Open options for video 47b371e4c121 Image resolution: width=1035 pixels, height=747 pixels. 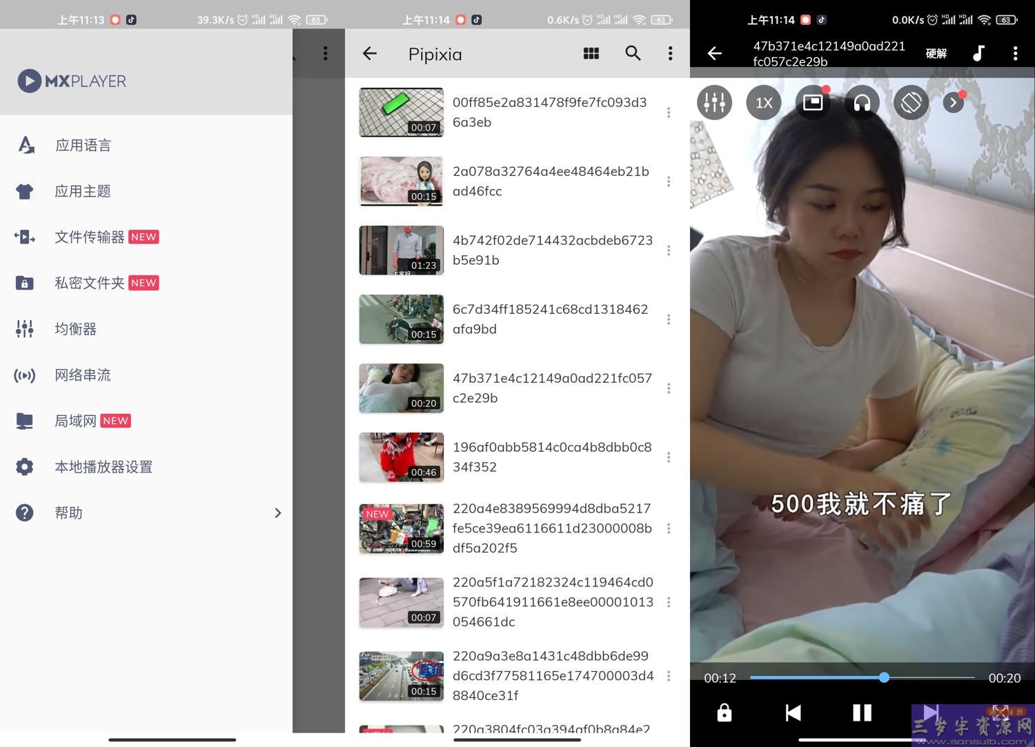(669, 388)
